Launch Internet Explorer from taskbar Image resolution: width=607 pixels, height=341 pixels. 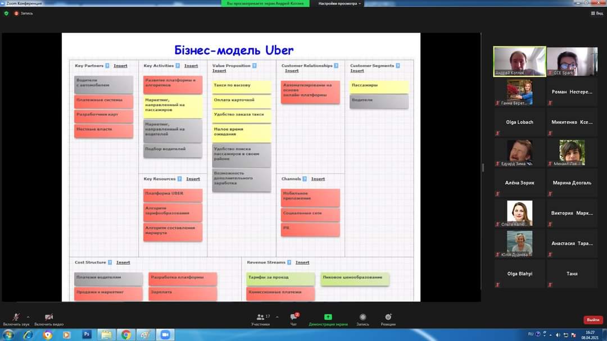pyautogui.click(x=28, y=334)
